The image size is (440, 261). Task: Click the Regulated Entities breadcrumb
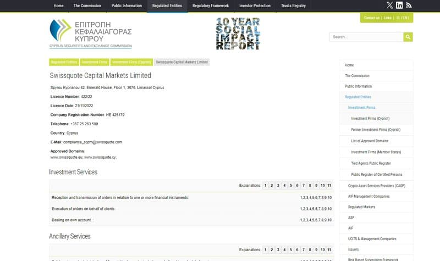click(64, 62)
